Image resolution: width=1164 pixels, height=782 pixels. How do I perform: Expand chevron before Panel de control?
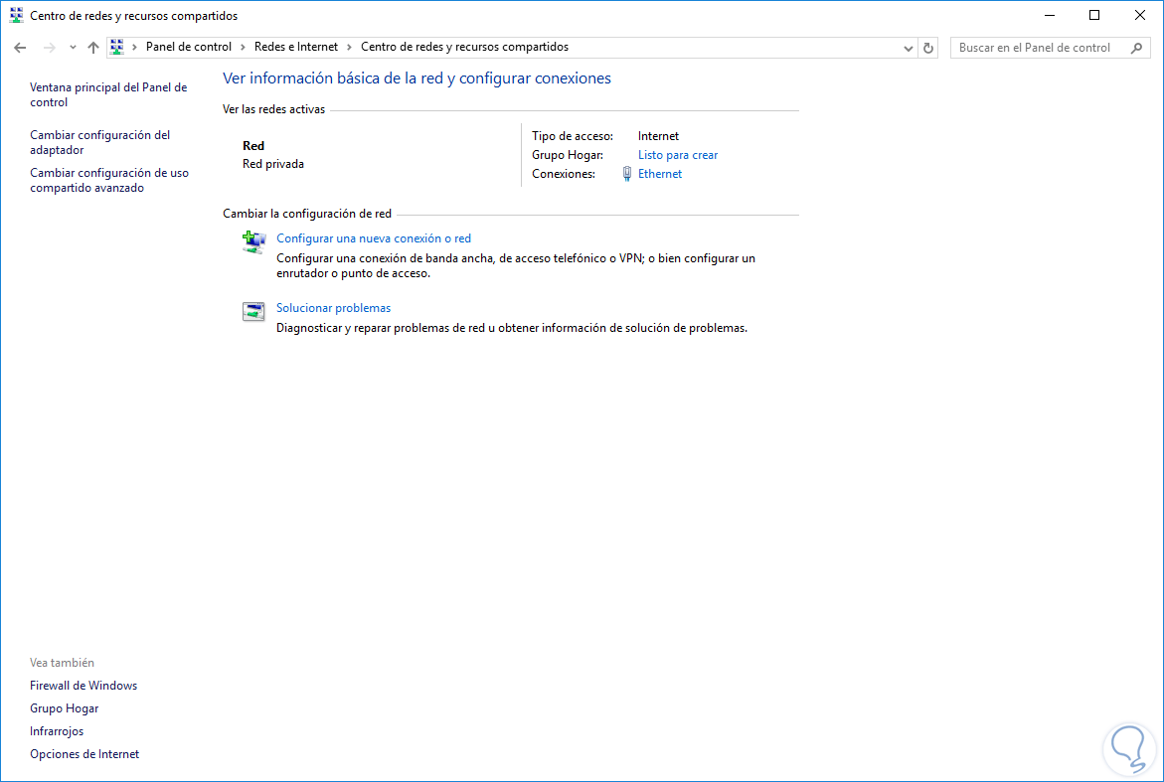pyautogui.click(x=134, y=47)
